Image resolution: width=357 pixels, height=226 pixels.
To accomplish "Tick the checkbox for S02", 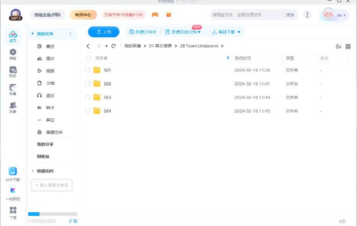I will pyautogui.click(x=88, y=83).
